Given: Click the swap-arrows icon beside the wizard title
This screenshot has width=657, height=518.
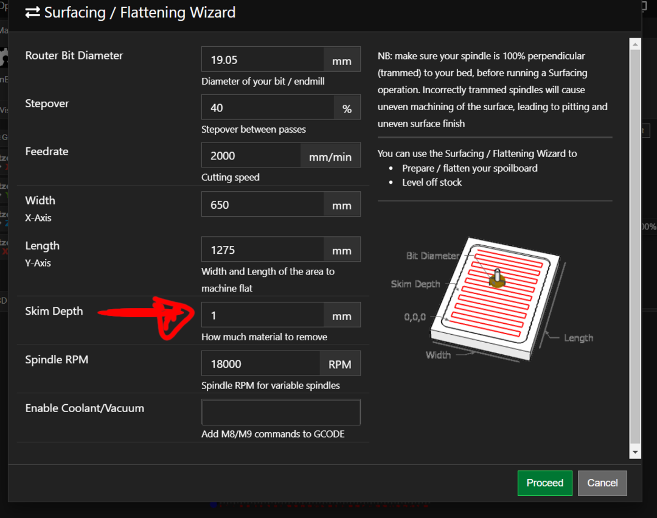Looking at the screenshot, I should click(33, 13).
